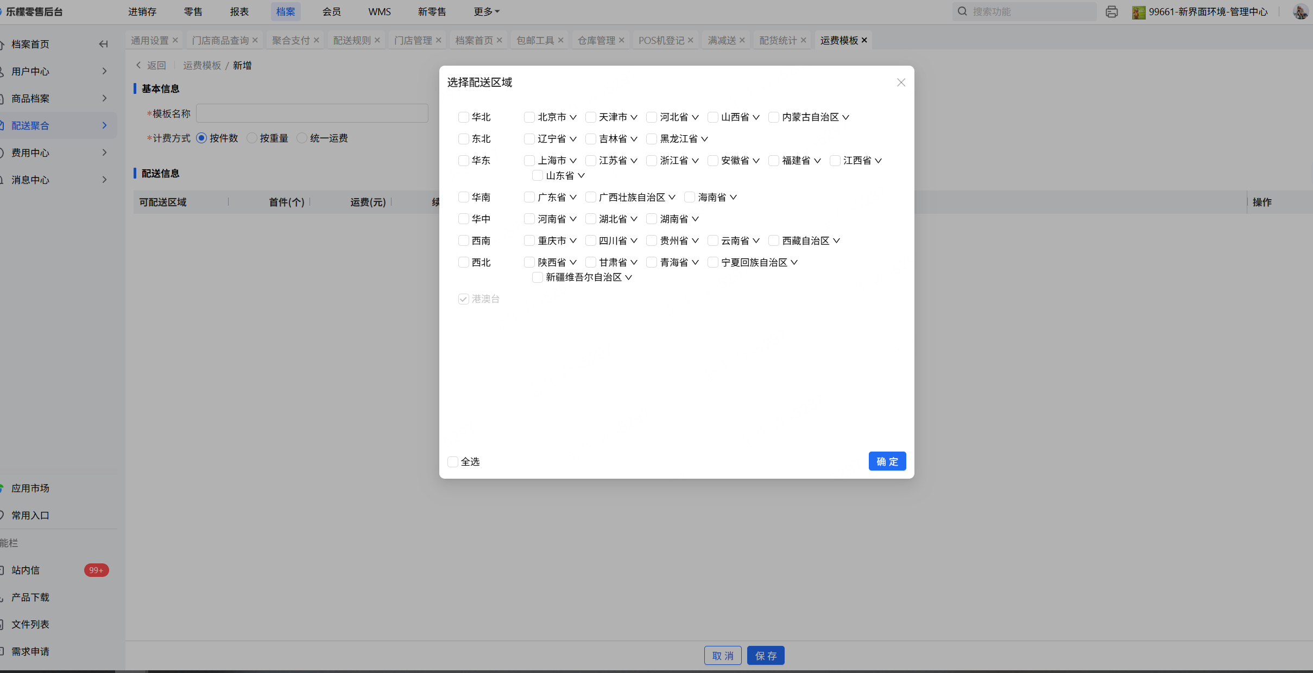Check the 华北 region checkbox
The image size is (1313, 673).
click(463, 117)
